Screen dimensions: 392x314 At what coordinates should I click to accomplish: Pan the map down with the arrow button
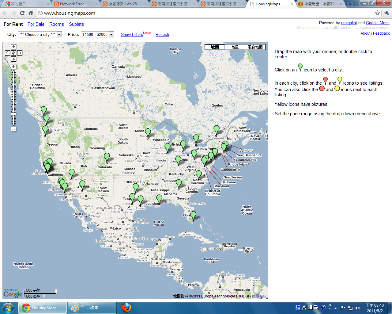pos(13,59)
